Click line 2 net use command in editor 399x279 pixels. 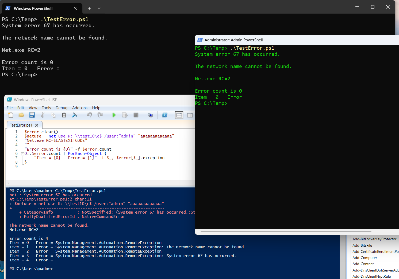pos(99,136)
